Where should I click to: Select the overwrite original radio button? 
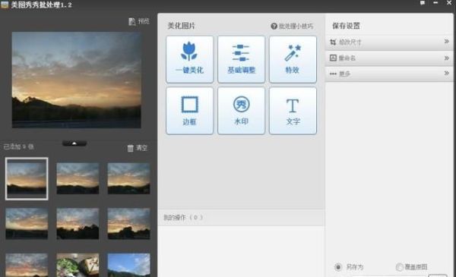[399, 267]
